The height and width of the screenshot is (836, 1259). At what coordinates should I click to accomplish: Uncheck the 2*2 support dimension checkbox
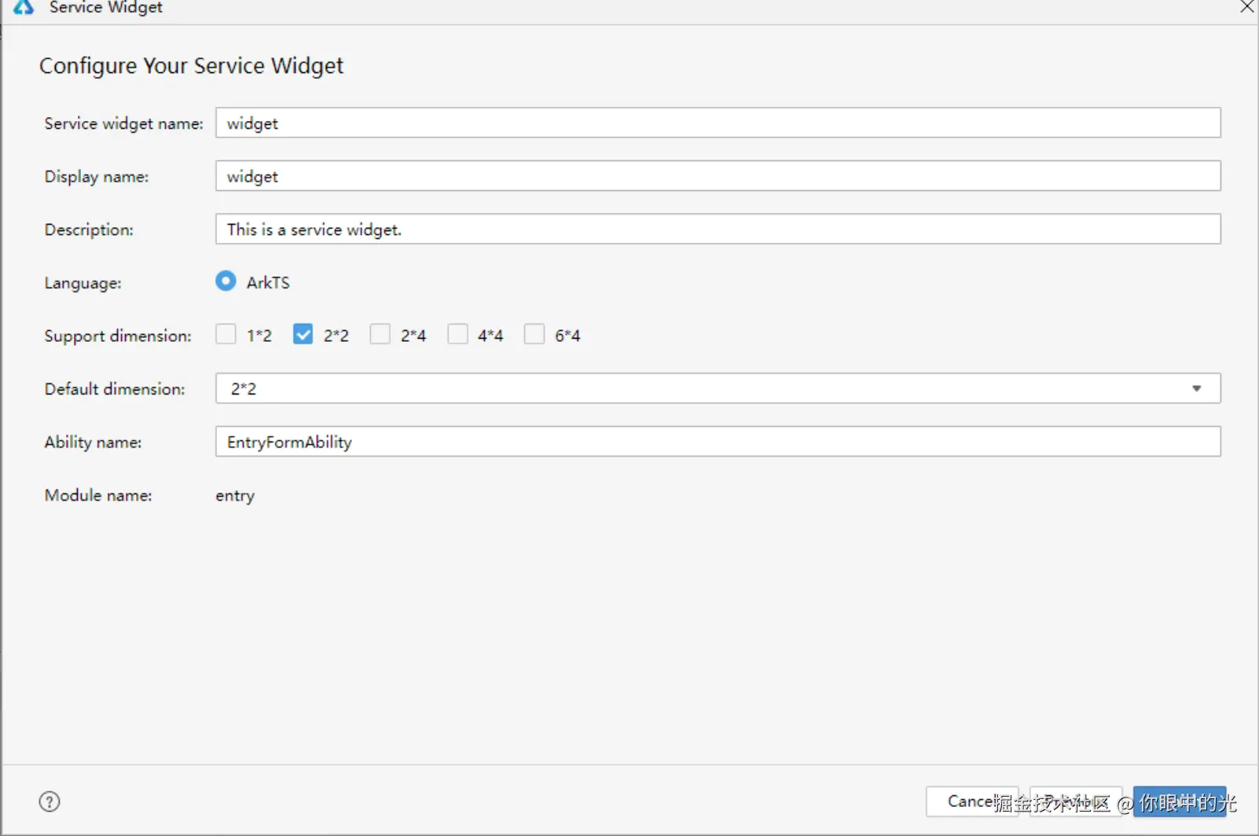(x=303, y=334)
